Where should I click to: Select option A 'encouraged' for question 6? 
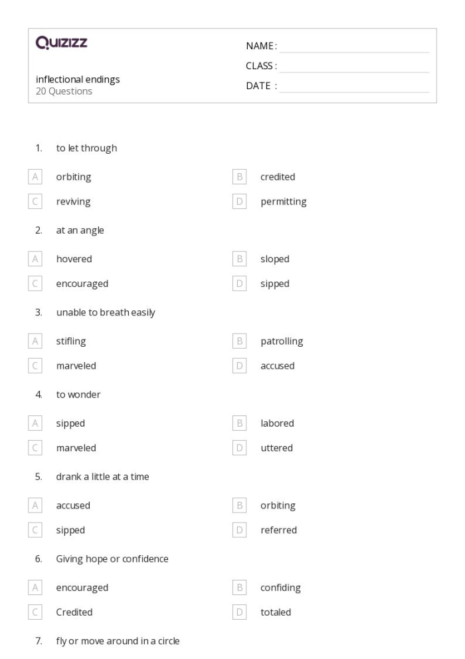(35, 588)
